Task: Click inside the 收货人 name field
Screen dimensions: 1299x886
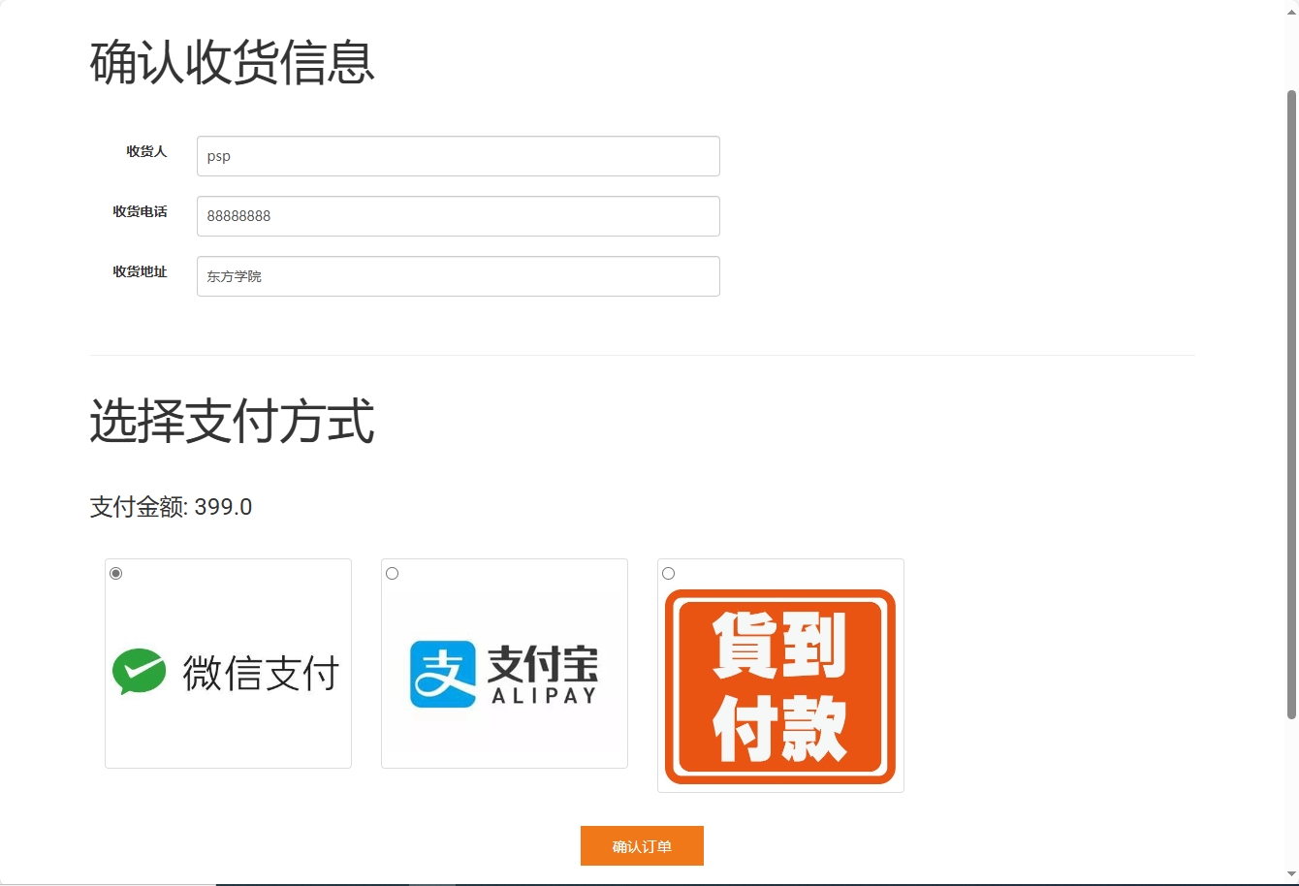Action: point(458,156)
